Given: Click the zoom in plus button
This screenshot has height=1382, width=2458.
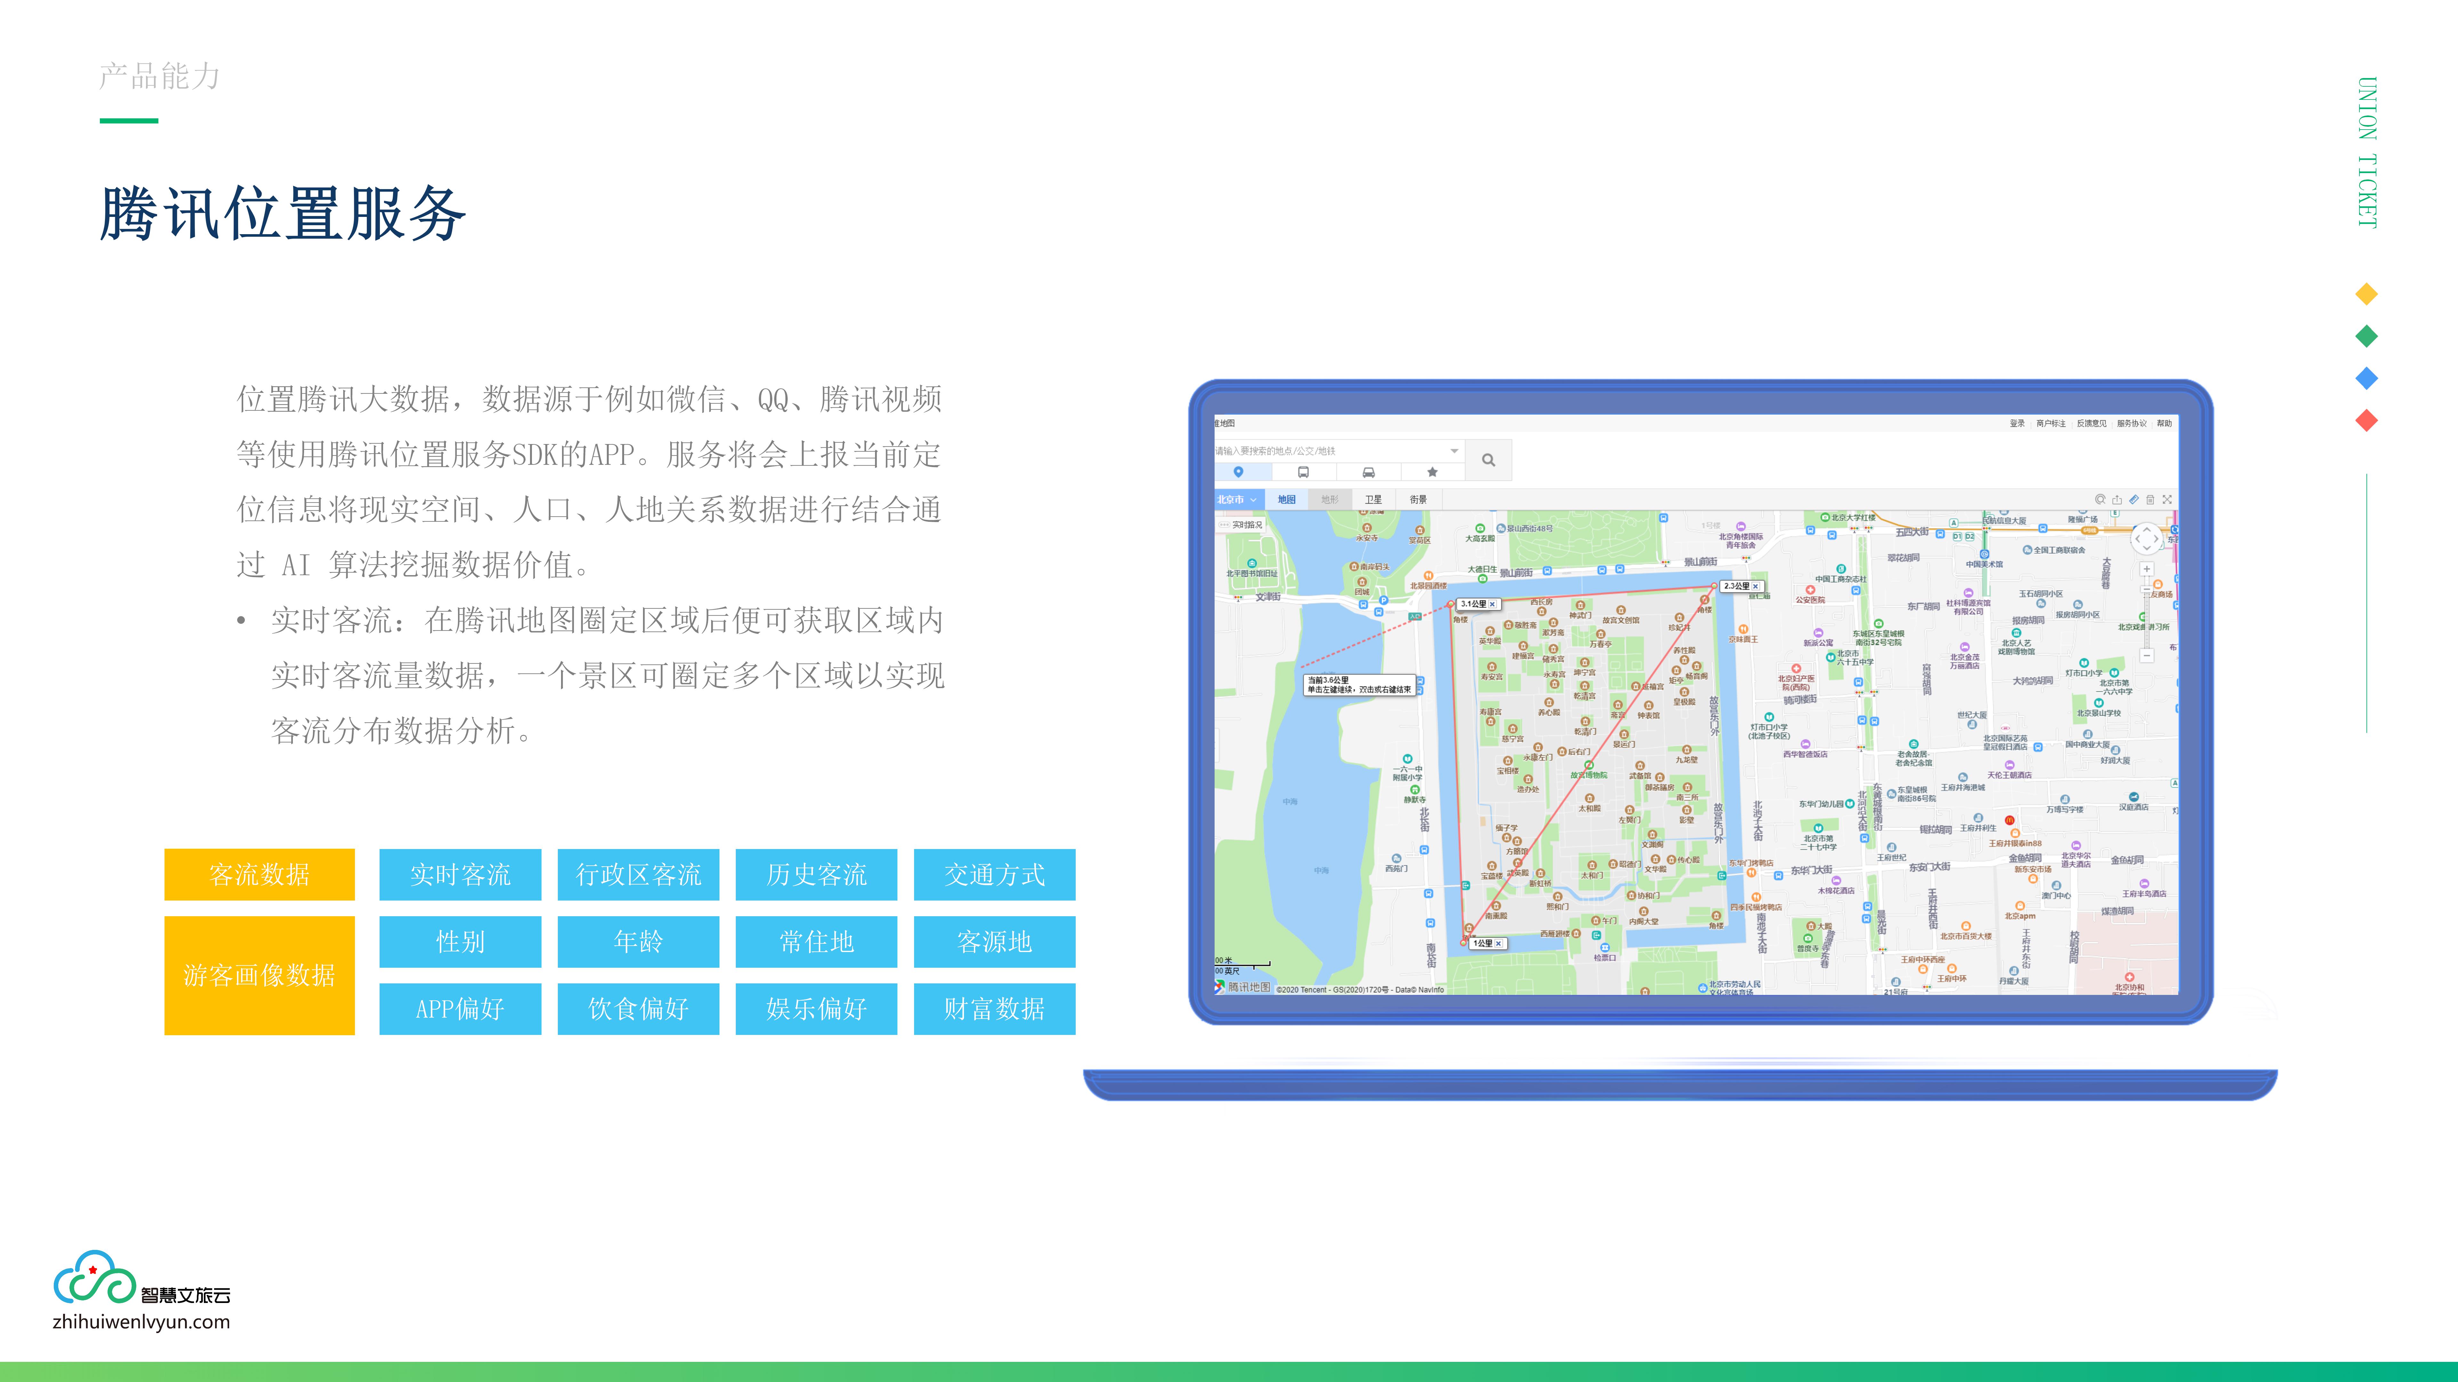Looking at the screenshot, I should [2147, 569].
